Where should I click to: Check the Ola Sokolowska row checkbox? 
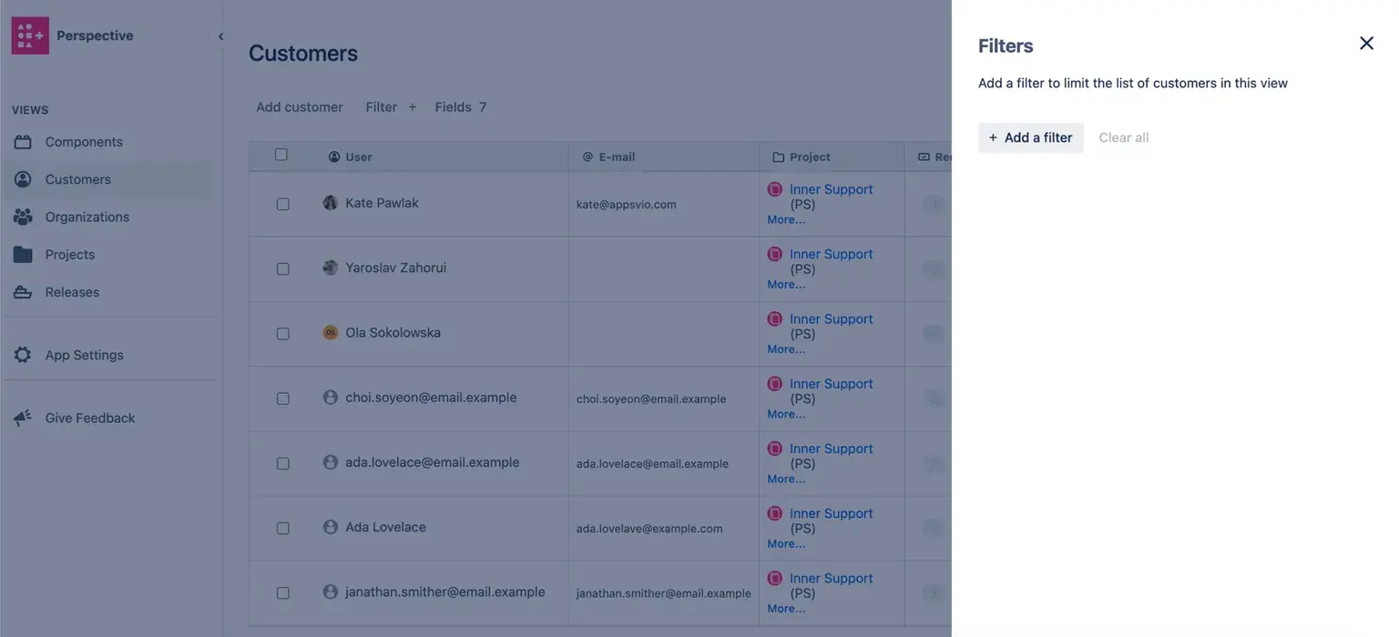click(x=282, y=334)
